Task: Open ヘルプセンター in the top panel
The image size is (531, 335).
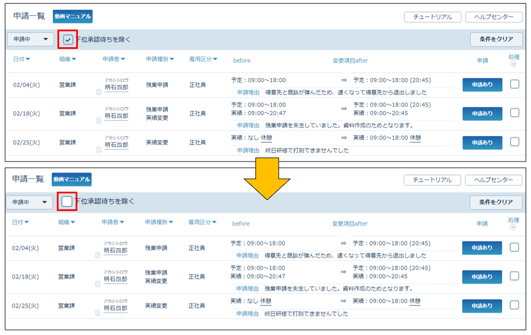Action: click(493, 17)
